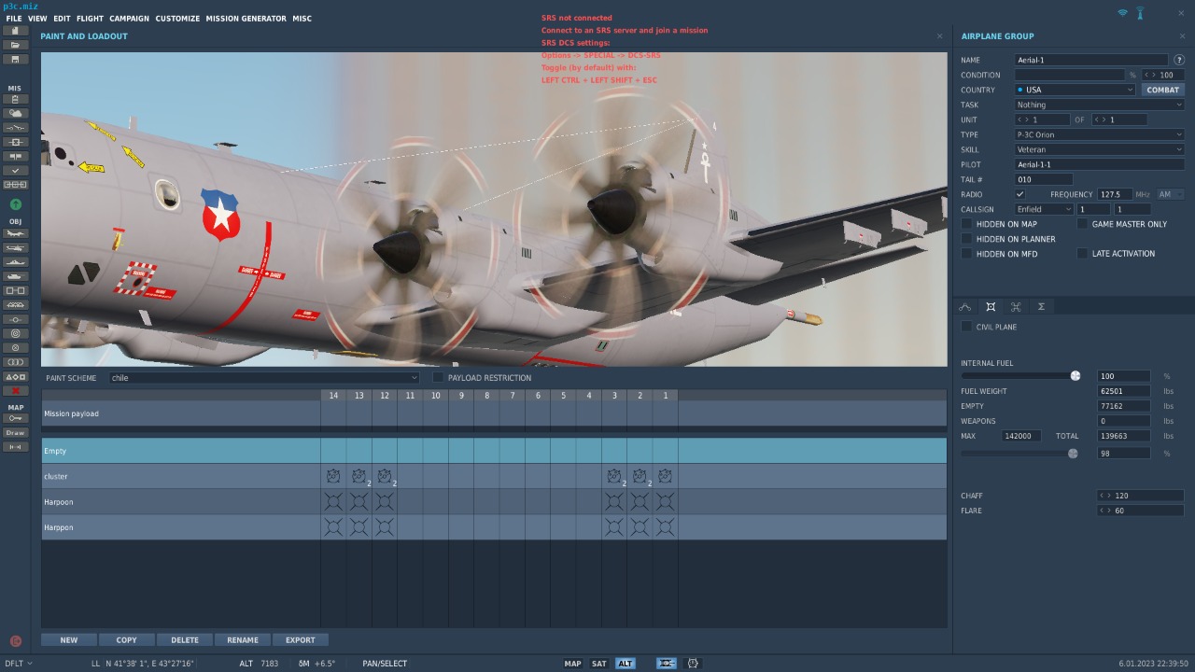Image resolution: width=1195 pixels, height=672 pixels.
Task: Adjust the Internal Fuel slider handle
Action: (1075, 376)
